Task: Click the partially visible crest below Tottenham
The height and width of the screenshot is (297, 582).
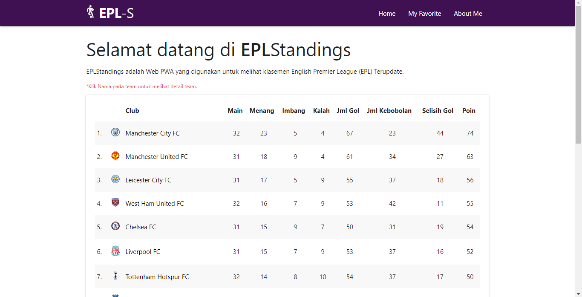Action: click(x=115, y=294)
